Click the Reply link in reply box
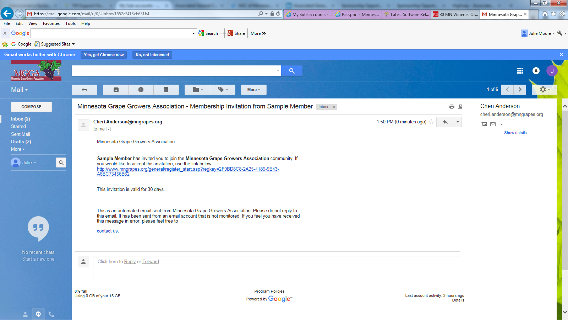568x320 pixels. coord(130,262)
